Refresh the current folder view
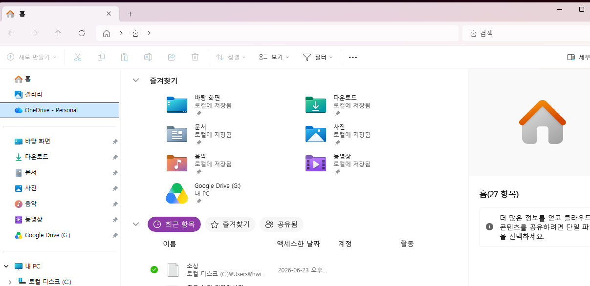Image resolution: width=590 pixels, height=286 pixels. [x=82, y=33]
